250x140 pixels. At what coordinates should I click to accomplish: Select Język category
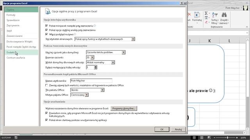[21, 31]
